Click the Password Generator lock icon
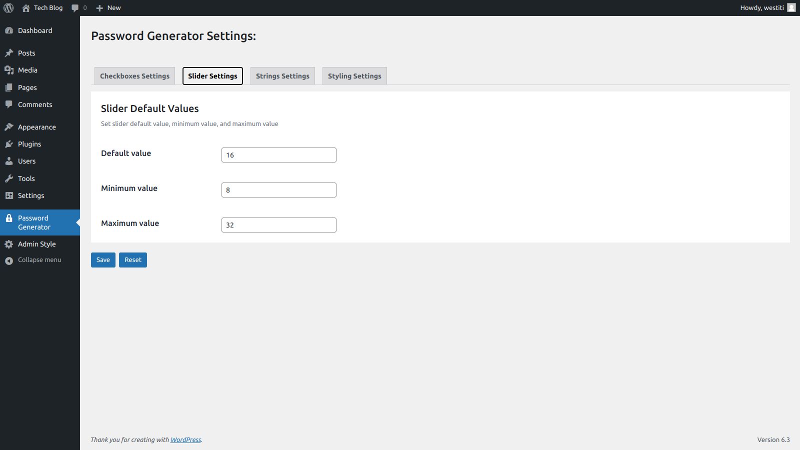This screenshot has height=450, width=800. tap(9, 218)
